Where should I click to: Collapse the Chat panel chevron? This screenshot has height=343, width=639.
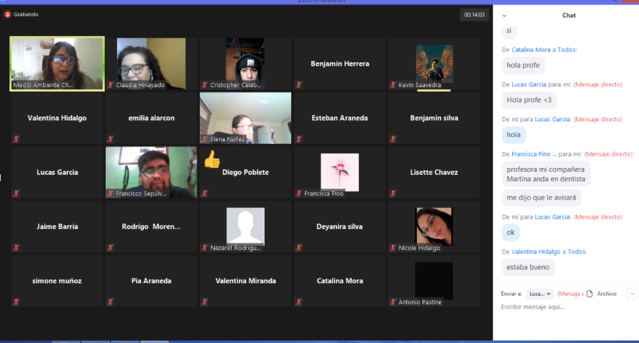(505, 16)
